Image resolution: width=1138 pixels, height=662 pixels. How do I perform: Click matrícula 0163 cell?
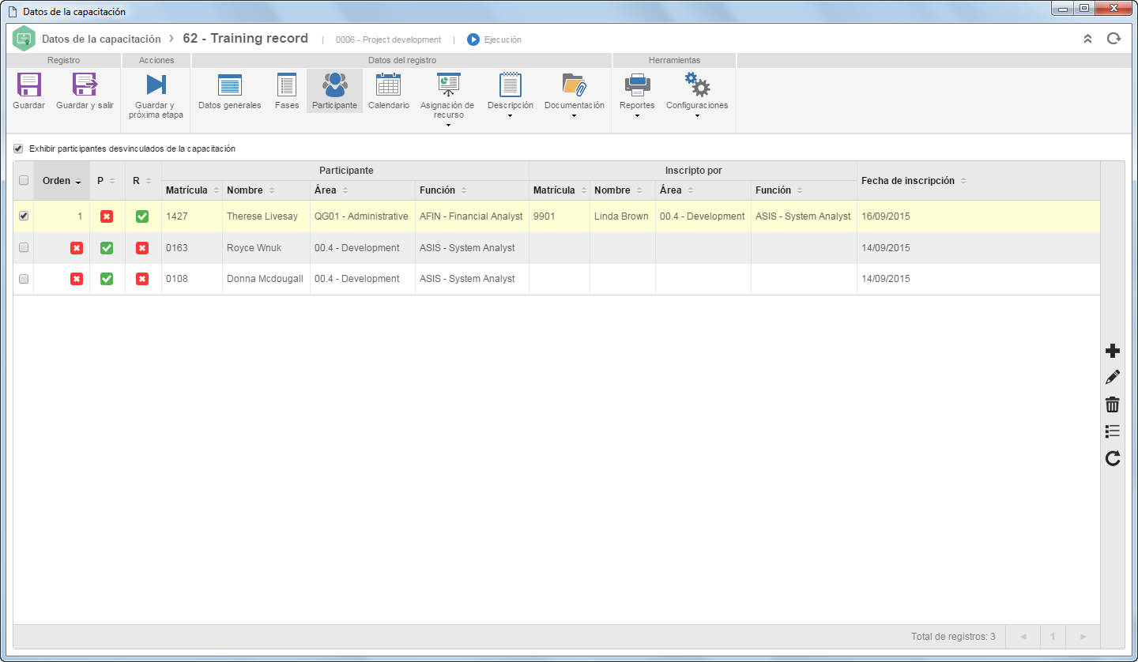(x=192, y=248)
